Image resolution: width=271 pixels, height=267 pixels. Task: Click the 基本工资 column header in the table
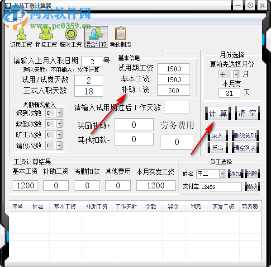65,206
